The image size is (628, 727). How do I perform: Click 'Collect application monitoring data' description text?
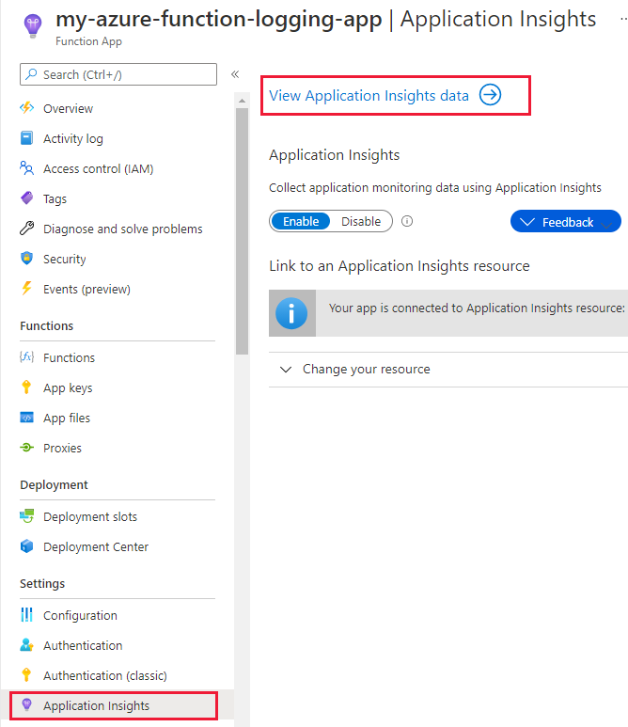(x=434, y=188)
